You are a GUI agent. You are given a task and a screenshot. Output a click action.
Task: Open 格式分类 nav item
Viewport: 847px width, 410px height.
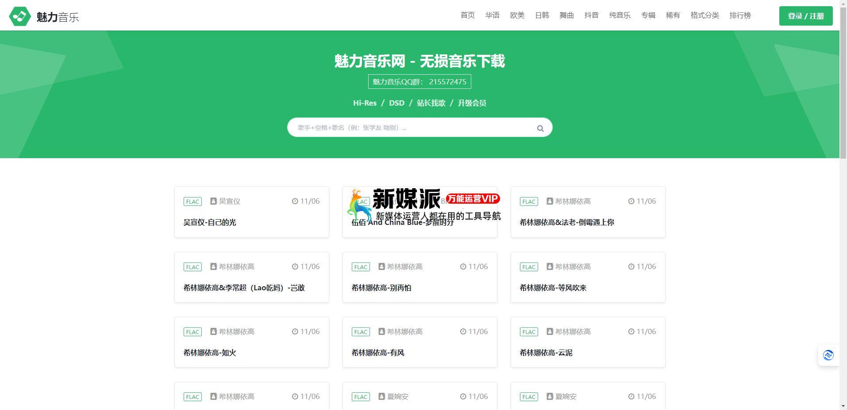[705, 15]
